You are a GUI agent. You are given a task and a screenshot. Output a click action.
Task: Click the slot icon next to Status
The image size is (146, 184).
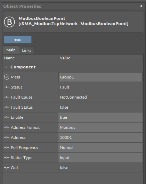tap(7, 87)
